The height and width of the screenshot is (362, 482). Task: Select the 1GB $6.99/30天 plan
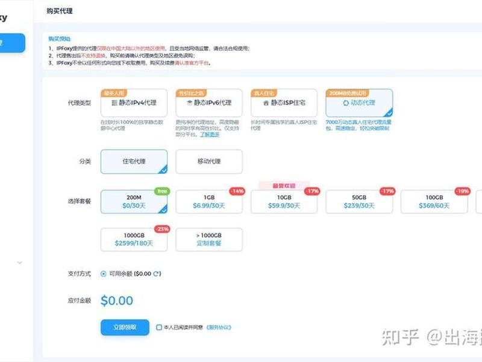point(209,202)
